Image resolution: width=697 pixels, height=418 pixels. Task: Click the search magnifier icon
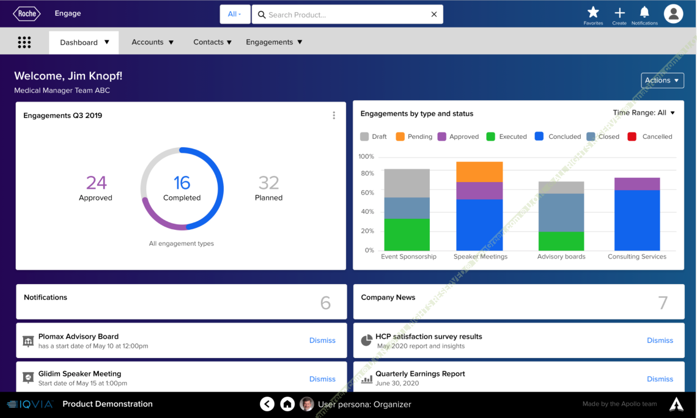[262, 15]
